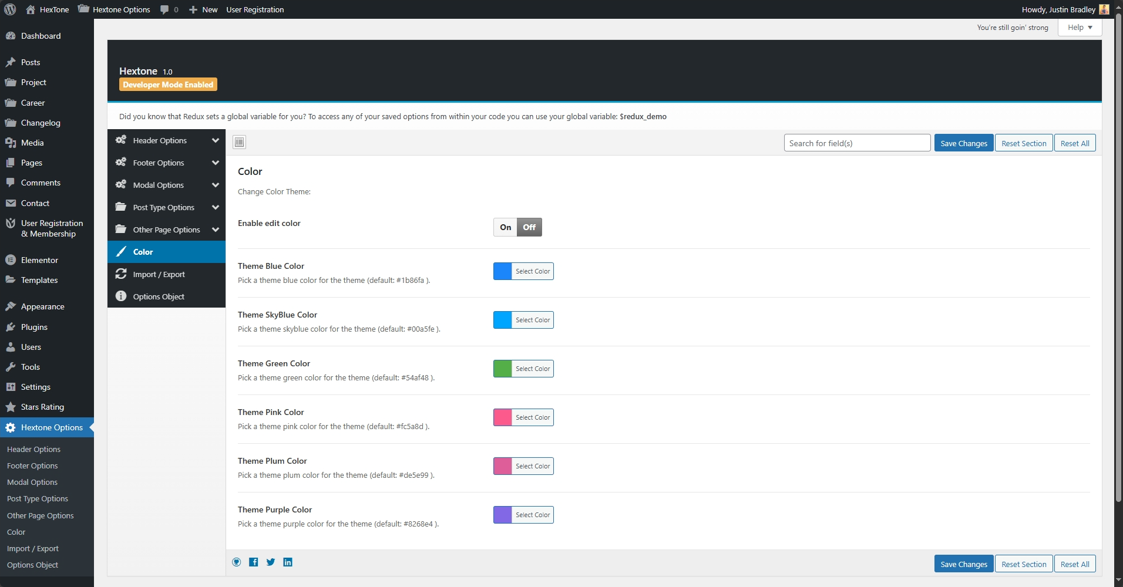Open the LinkedIn icon in footer
The height and width of the screenshot is (587, 1123).
[288, 562]
